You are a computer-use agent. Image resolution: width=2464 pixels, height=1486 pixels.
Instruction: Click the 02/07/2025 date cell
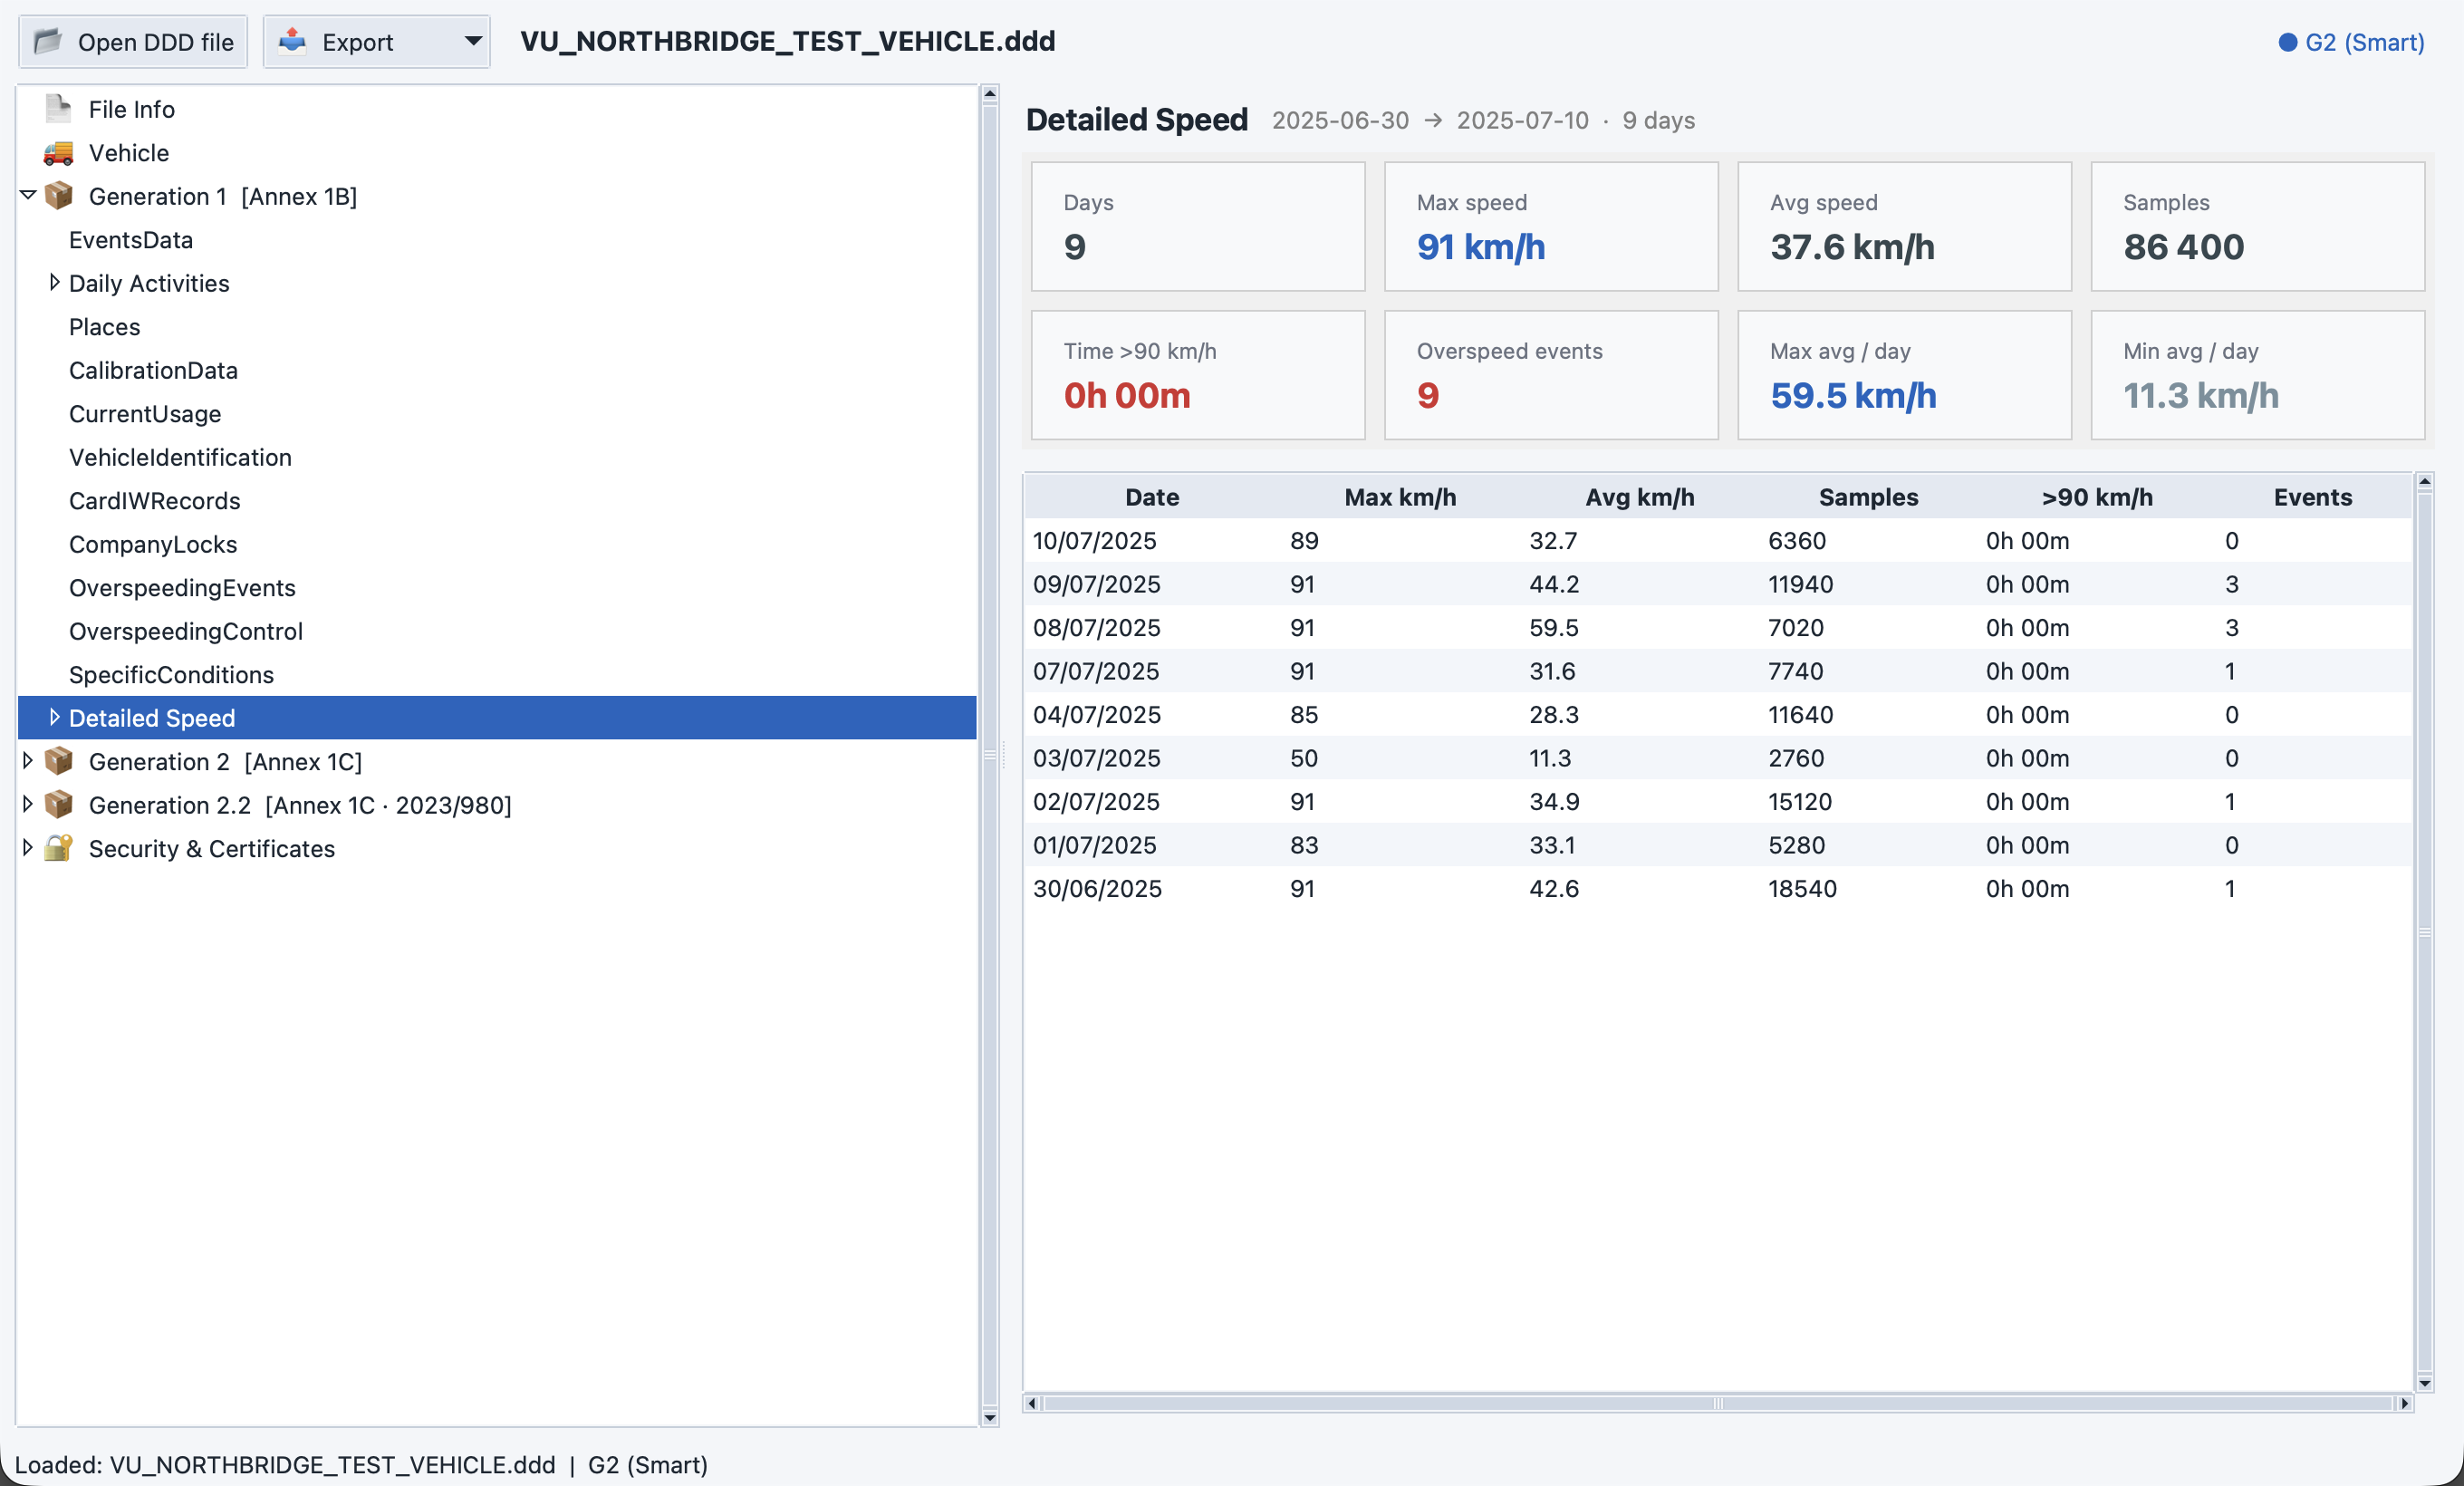(1096, 802)
